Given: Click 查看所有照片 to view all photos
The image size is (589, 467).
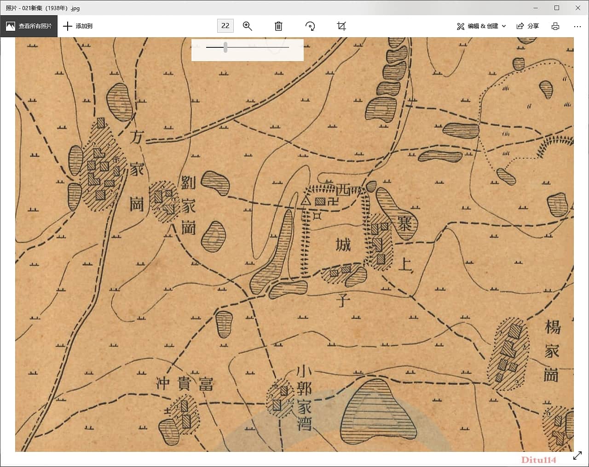Looking at the screenshot, I should pos(29,26).
